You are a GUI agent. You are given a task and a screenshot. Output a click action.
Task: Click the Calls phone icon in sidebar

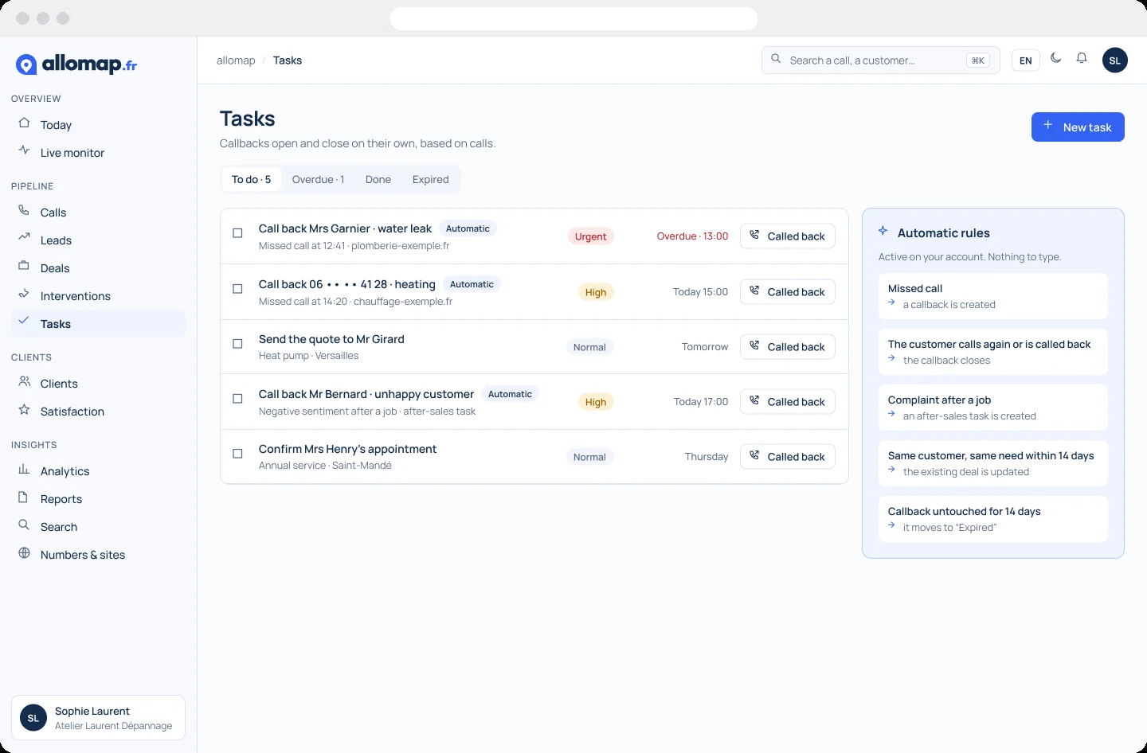point(24,211)
